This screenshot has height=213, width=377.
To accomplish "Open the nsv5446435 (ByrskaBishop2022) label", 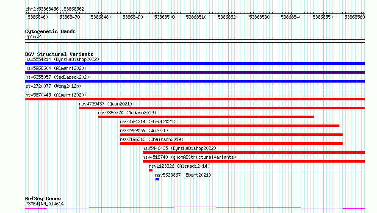I will click(179, 148).
